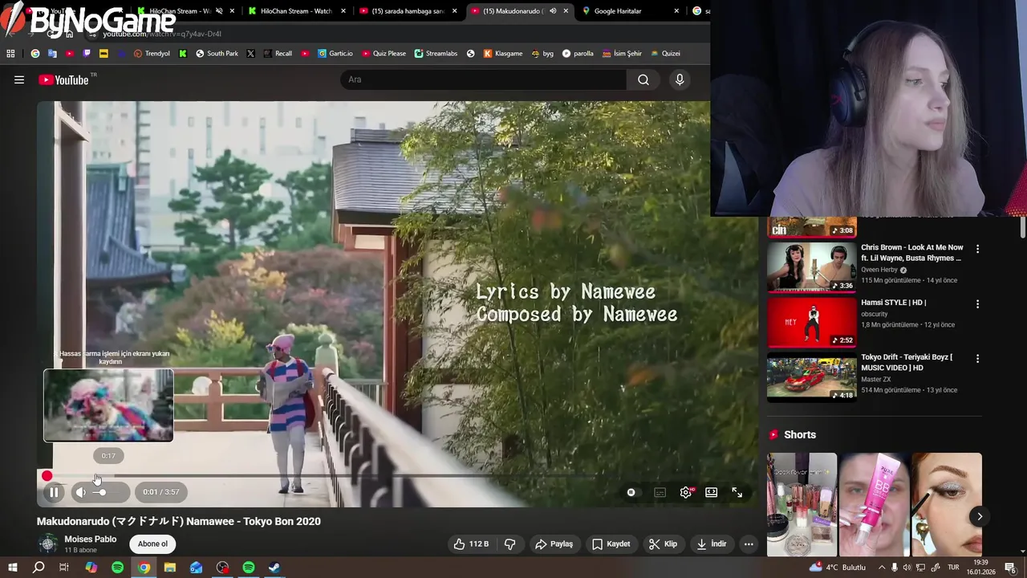The width and height of the screenshot is (1027, 578).
Task: Toggle subtitles in the player
Action: tap(660, 492)
